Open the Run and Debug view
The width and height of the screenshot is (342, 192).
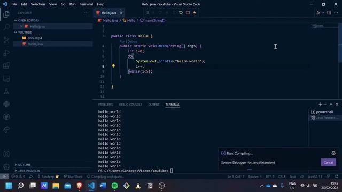click(x=6, y=53)
